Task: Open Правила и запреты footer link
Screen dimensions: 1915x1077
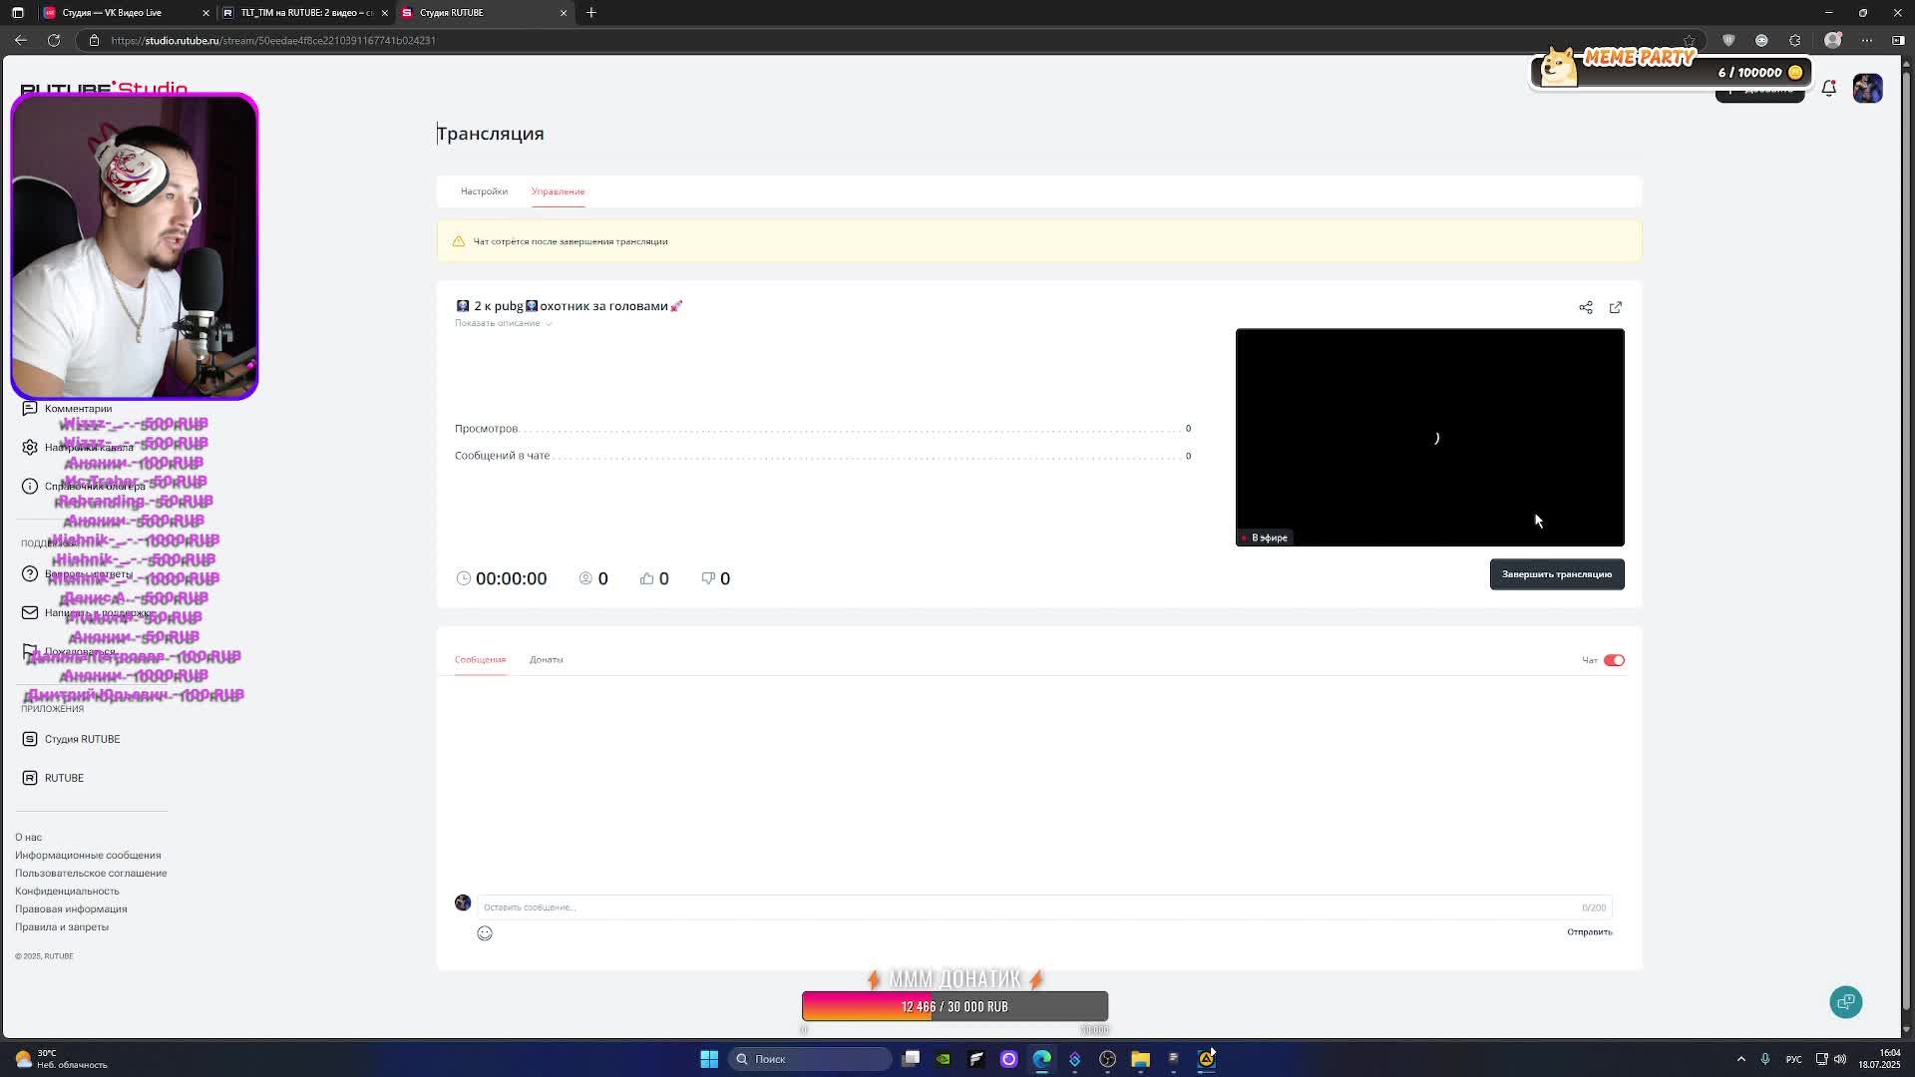Action: click(x=62, y=927)
